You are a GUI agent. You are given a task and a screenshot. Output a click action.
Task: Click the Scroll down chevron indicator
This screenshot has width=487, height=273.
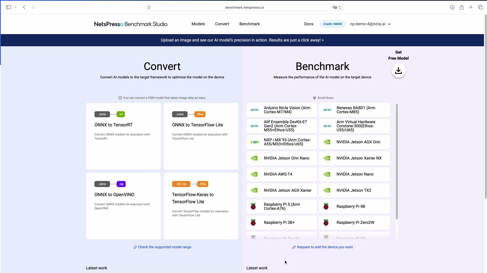point(314,98)
